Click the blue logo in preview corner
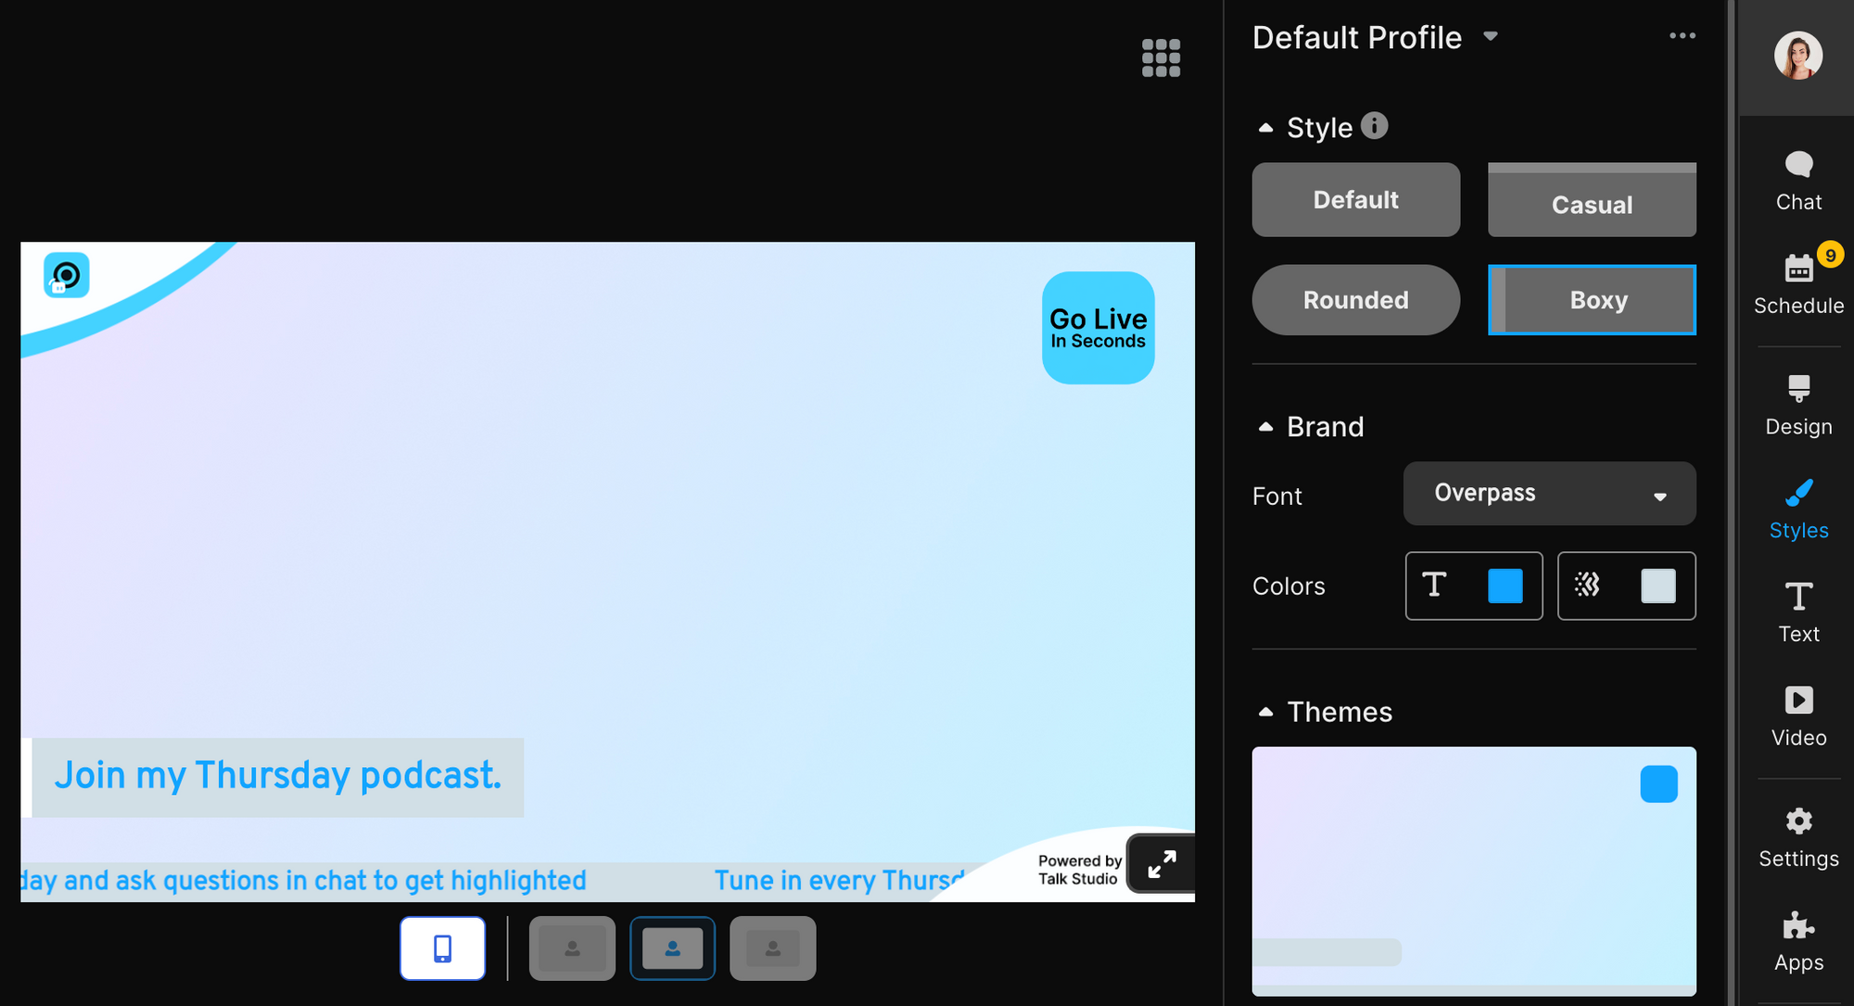Screen dimensions: 1854x1006 click(x=66, y=275)
